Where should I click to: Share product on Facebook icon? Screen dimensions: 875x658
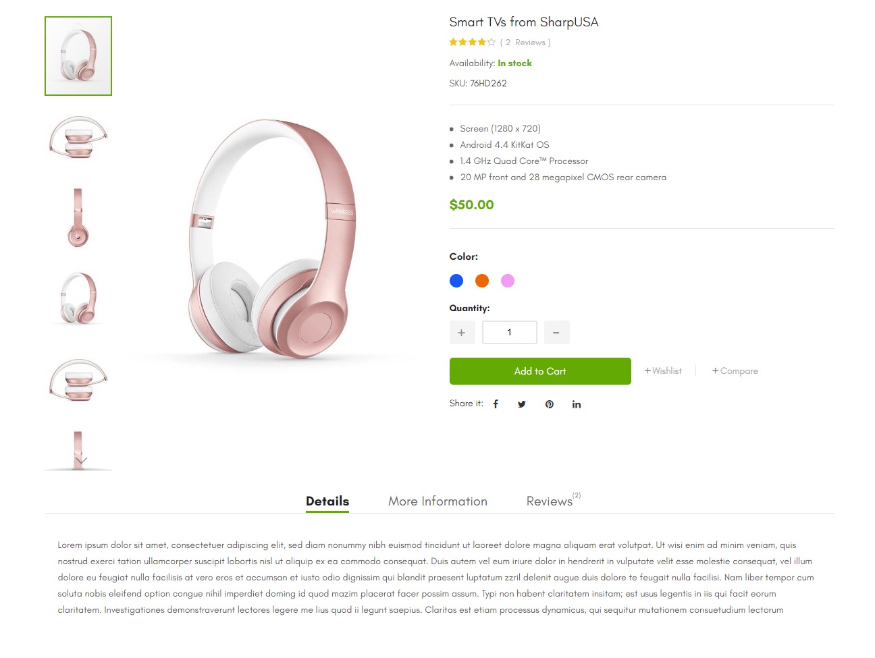(x=496, y=404)
